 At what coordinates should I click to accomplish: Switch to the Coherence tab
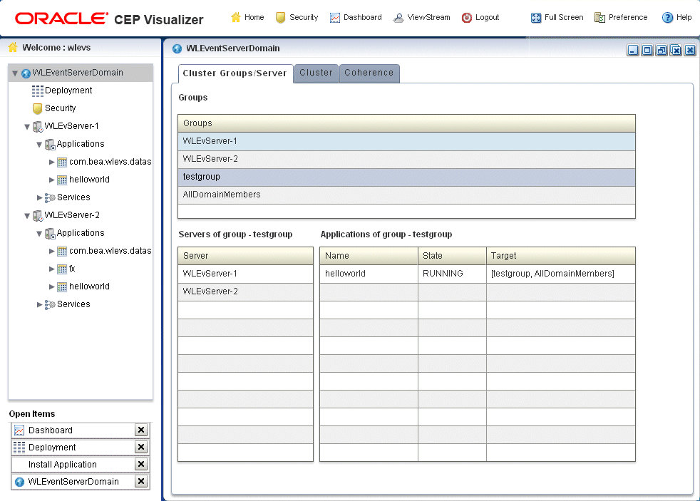coord(369,73)
